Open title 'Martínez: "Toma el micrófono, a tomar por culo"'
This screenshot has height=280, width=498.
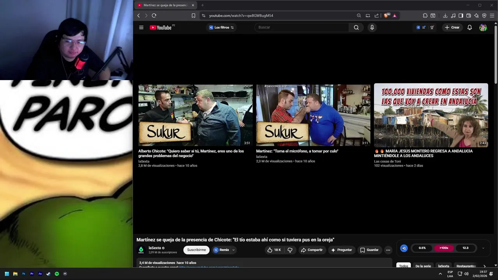[x=297, y=151]
